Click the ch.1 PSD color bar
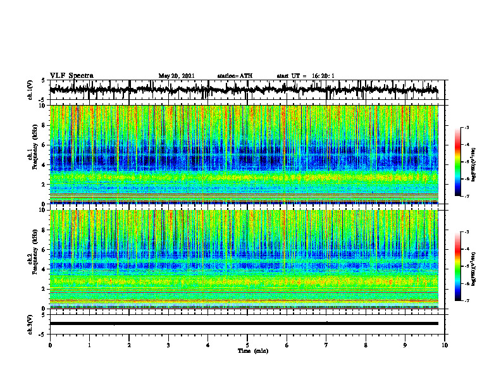 (457, 162)
